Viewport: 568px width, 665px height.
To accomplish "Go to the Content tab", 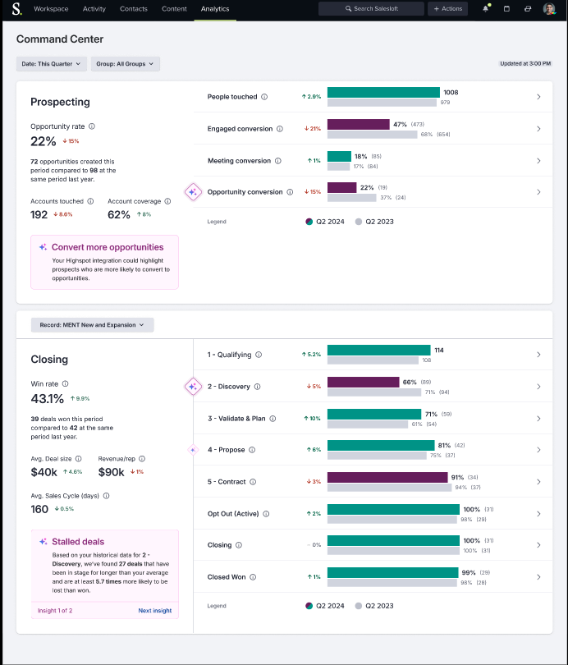I will (174, 9).
